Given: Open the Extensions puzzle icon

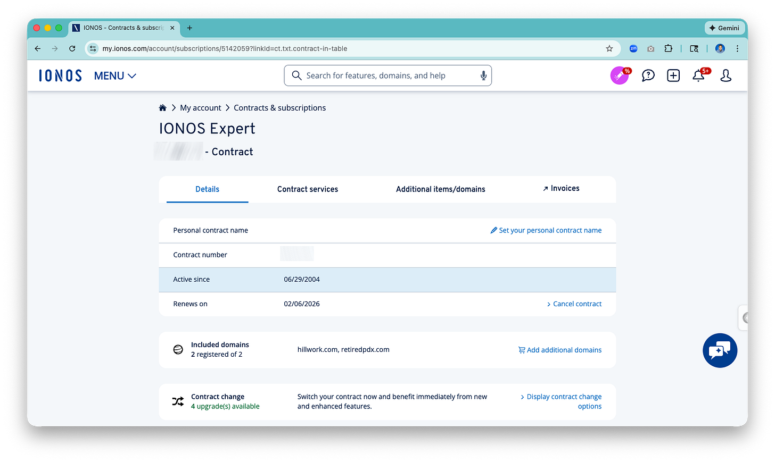Looking at the screenshot, I should (x=669, y=48).
